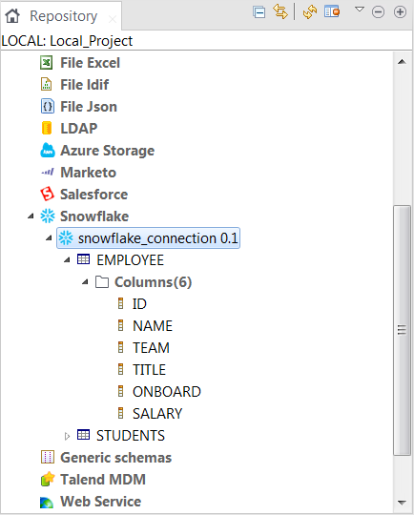Collapse the snowflake_connection 0.1 node
The width and height of the screenshot is (414, 515).
click(x=49, y=237)
